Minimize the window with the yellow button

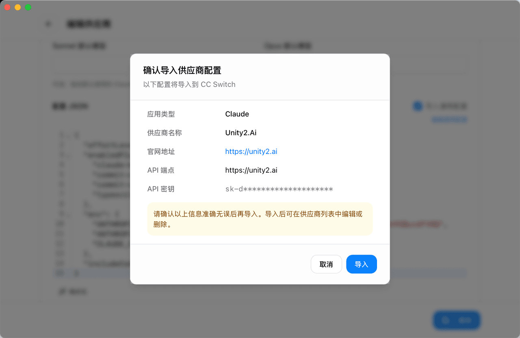pyautogui.click(x=17, y=7)
